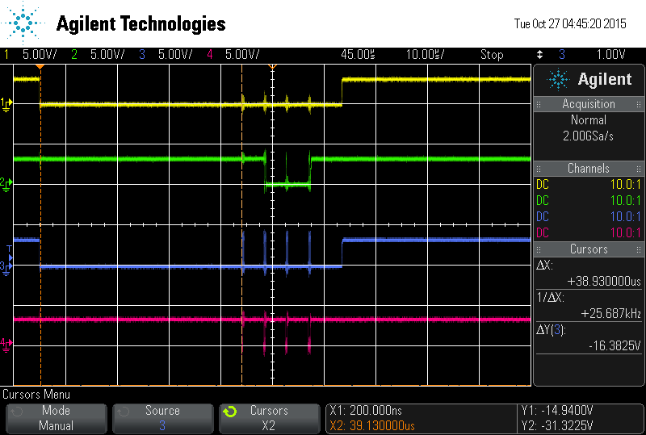Select channel 4 ground marker on left edge

click(6, 345)
